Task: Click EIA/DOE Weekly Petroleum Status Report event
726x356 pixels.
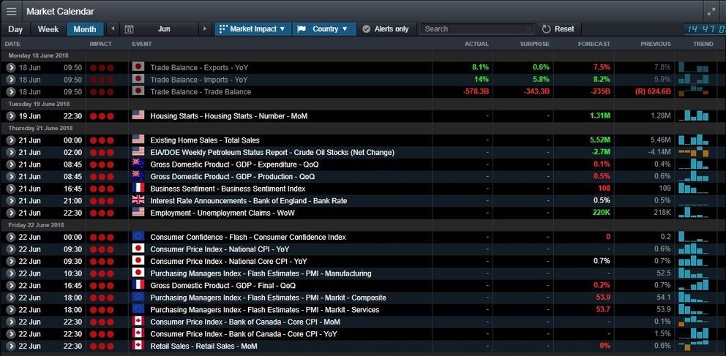Action: (x=272, y=152)
